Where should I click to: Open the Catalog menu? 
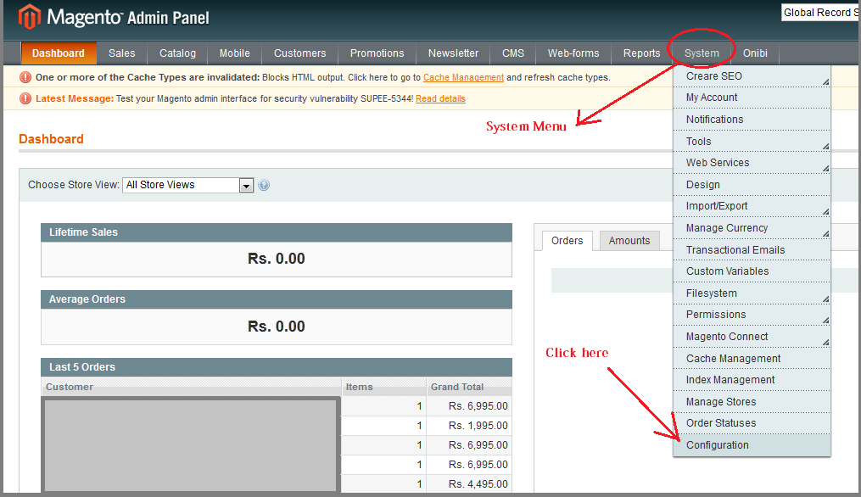(177, 53)
